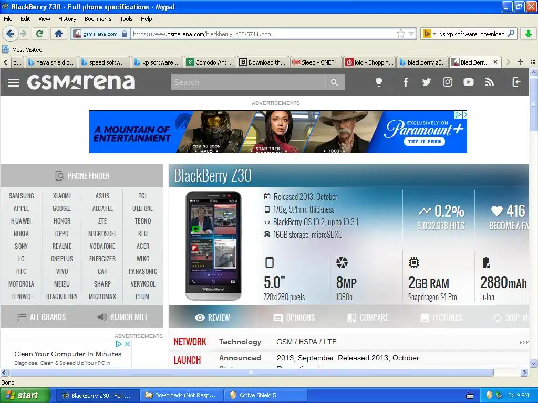Click the URL address field
Screen dimensions: 538x403
coord(264,34)
